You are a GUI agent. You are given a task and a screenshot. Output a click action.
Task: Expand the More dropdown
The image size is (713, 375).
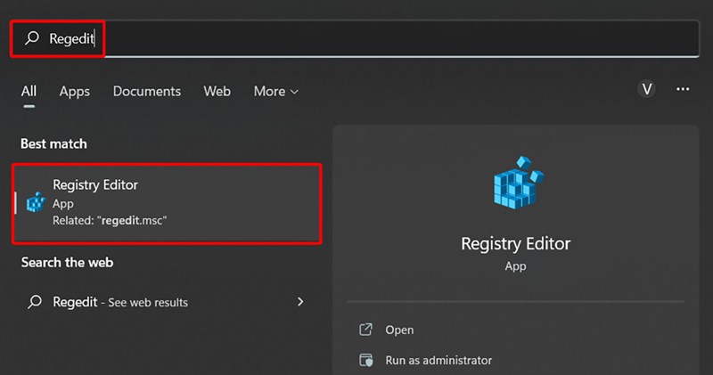click(276, 92)
